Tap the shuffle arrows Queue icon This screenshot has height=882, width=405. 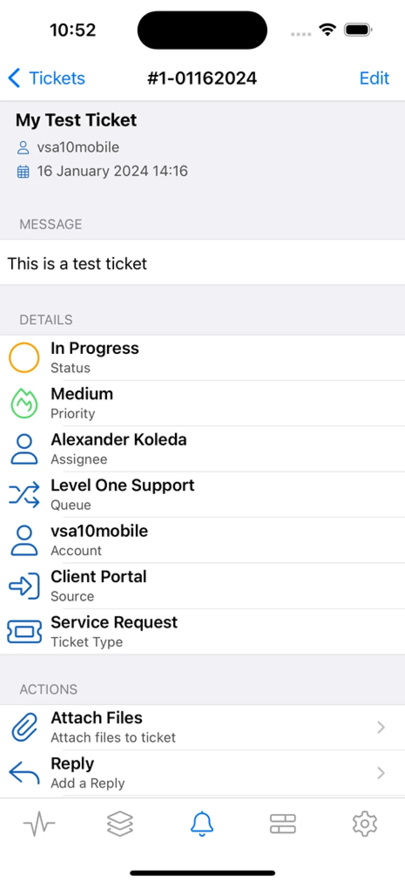click(24, 494)
